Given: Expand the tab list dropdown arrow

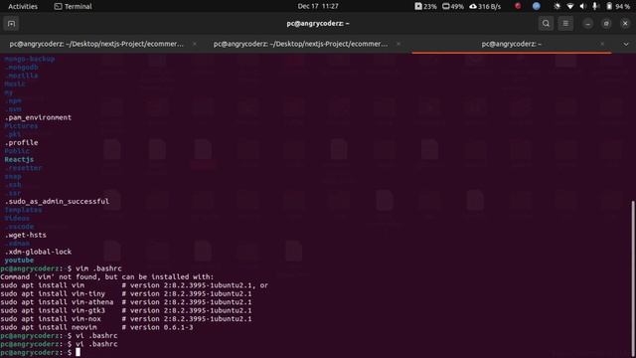Looking at the screenshot, I should coord(626,44).
